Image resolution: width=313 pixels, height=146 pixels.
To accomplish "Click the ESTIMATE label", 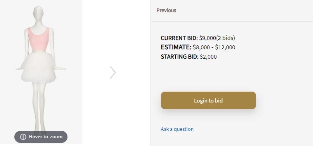I will click(x=176, y=47).
